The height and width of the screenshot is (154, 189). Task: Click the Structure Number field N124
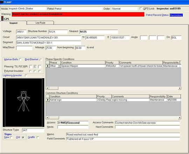58,32
